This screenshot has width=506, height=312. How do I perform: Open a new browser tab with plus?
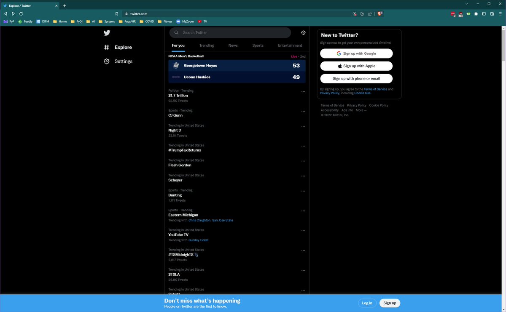coord(65,5)
